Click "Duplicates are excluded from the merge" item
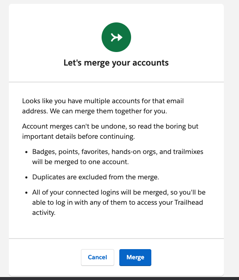The height and width of the screenshot is (280, 239). tap(96, 177)
